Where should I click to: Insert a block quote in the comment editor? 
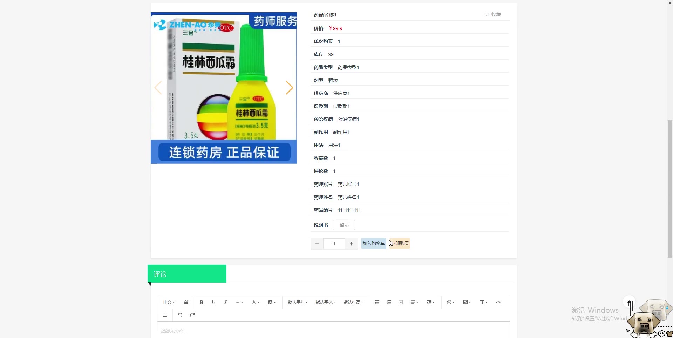pyautogui.click(x=186, y=302)
